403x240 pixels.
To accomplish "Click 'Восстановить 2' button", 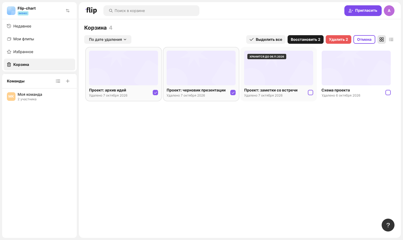I will [x=305, y=39].
